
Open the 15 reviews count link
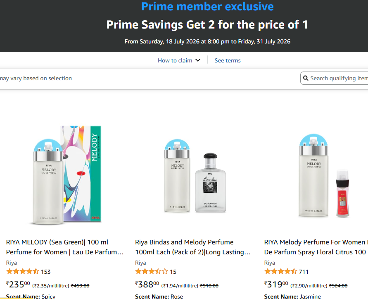(173, 272)
